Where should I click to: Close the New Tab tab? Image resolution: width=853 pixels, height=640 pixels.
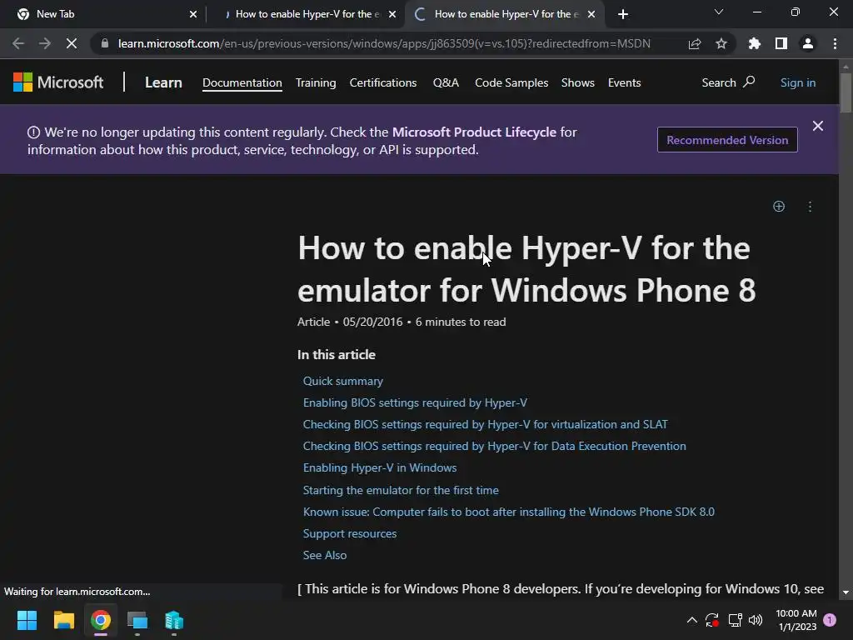click(193, 14)
